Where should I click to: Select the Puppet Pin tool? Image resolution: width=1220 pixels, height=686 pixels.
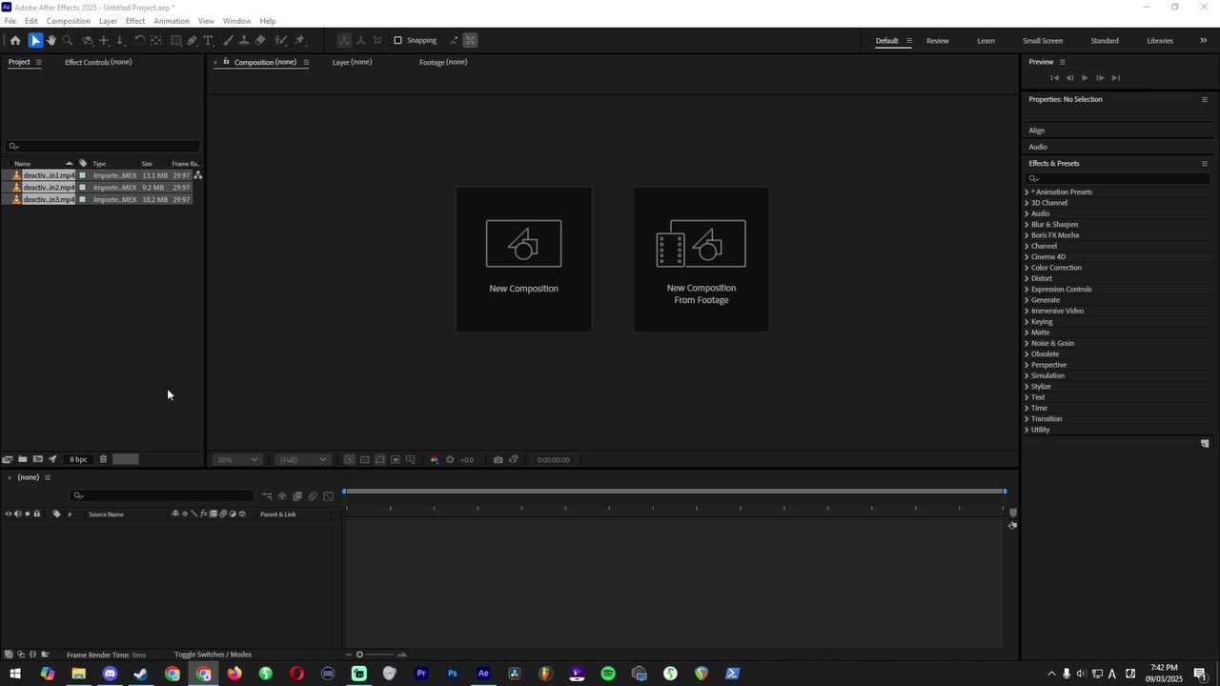pyautogui.click(x=300, y=40)
